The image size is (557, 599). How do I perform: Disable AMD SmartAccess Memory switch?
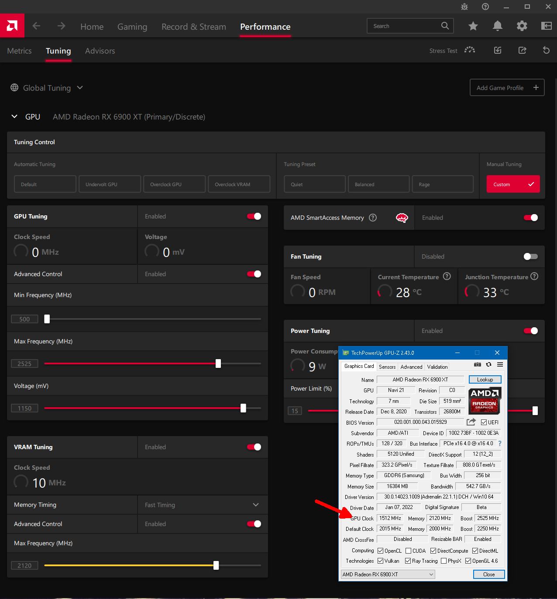click(531, 218)
